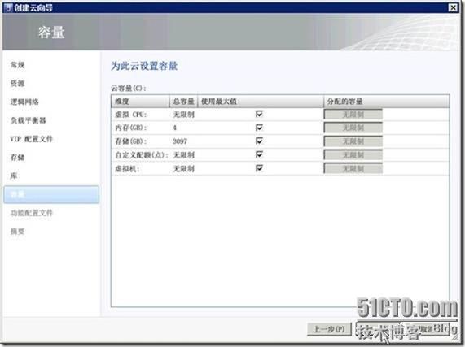
Task: Click assigned capacity field for 虚拟机
Action: point(353,168)
